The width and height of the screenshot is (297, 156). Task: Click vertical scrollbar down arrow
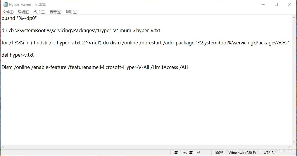coord(294,142)
